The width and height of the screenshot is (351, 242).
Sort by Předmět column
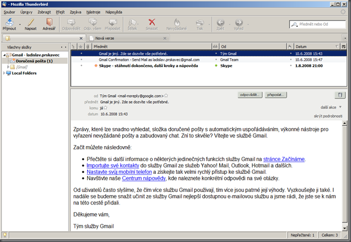[152, 46]
